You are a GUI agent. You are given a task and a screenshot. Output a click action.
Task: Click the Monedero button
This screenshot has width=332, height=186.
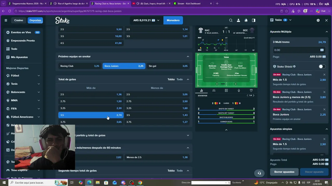[x=173, y=20]
